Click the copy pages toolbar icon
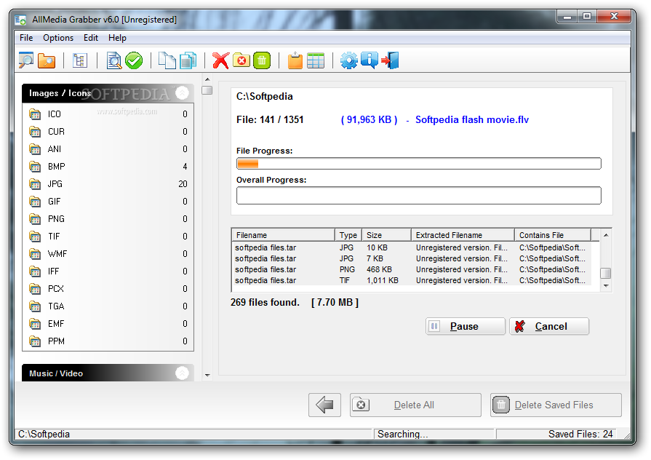This screenshot has height=460, width=651. (167, 60)
